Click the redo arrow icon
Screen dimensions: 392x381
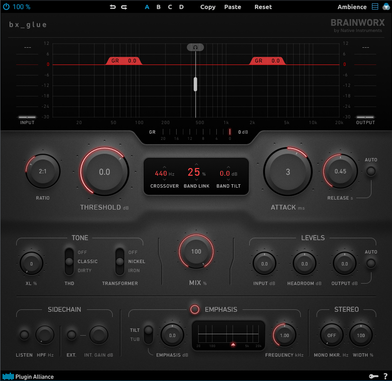[124, 7]
